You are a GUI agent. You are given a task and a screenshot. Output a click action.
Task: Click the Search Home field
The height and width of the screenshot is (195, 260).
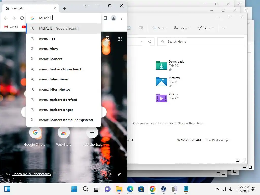click(x=201, y=42)
